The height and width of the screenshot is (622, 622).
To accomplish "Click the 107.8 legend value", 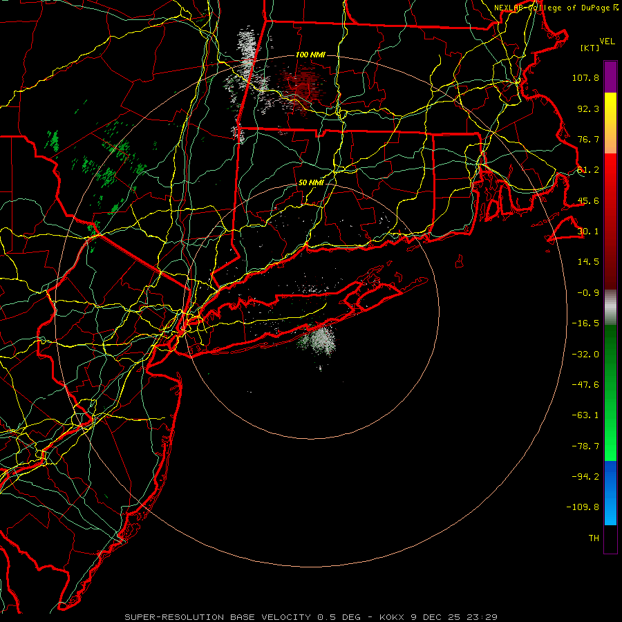I will (x=585, y=77).
